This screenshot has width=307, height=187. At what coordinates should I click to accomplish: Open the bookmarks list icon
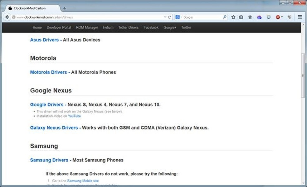(x=241, y=17)
